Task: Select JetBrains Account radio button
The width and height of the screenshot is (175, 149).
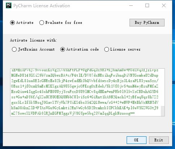Action: pyautogui.click(x=14, y=50)
